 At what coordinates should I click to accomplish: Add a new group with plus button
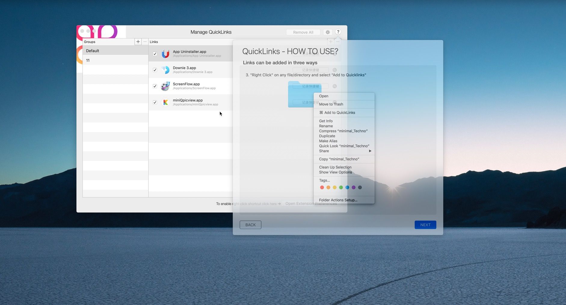(138, 42)
